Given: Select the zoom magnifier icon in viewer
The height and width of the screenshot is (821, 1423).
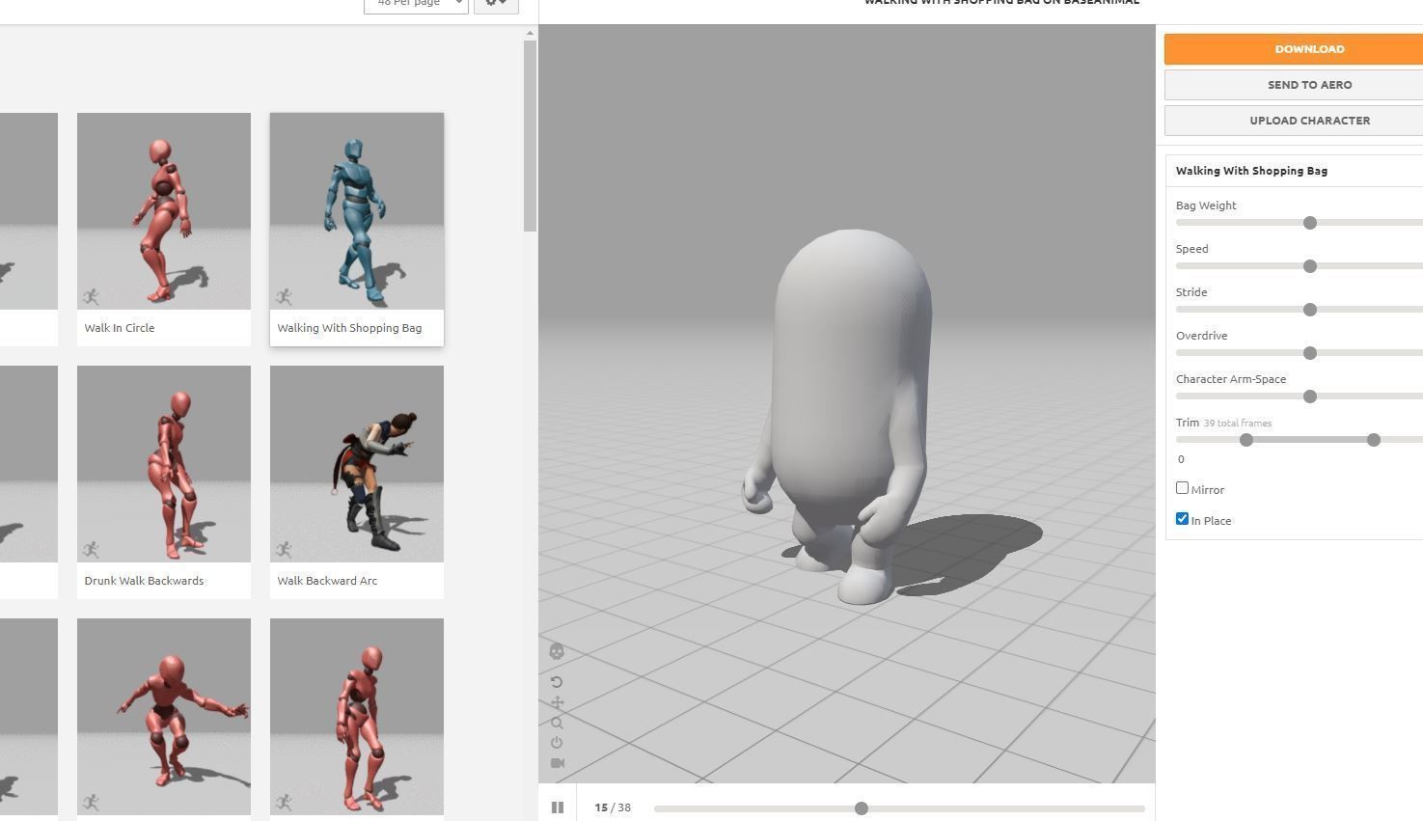Looking at the screenshot, I should (557, 723).
